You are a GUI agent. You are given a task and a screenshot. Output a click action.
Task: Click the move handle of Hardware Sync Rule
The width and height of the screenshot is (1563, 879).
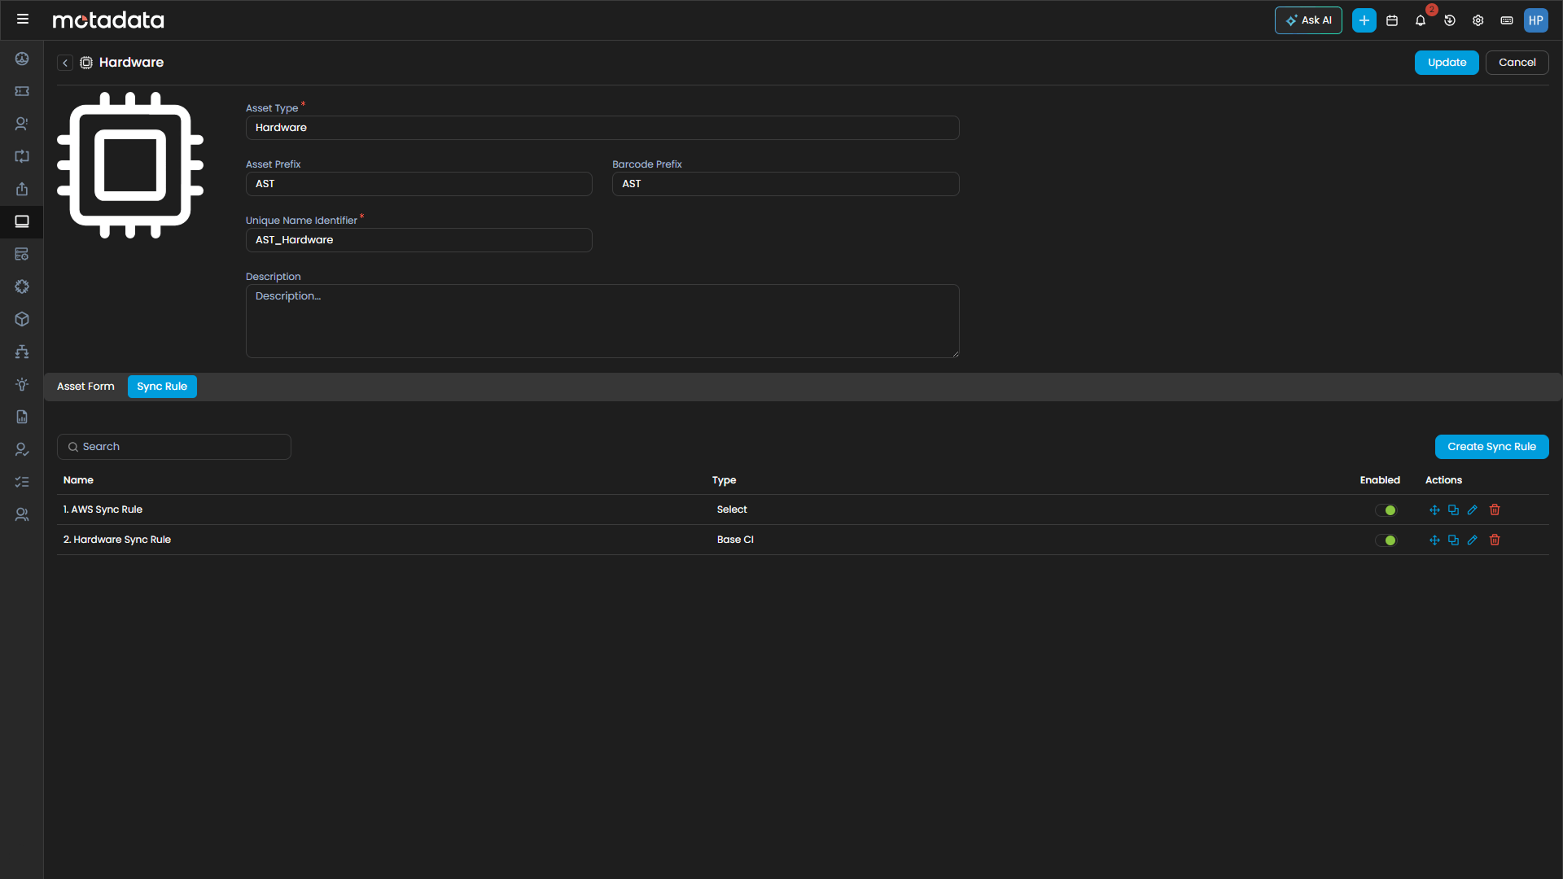click(1434, 540)
